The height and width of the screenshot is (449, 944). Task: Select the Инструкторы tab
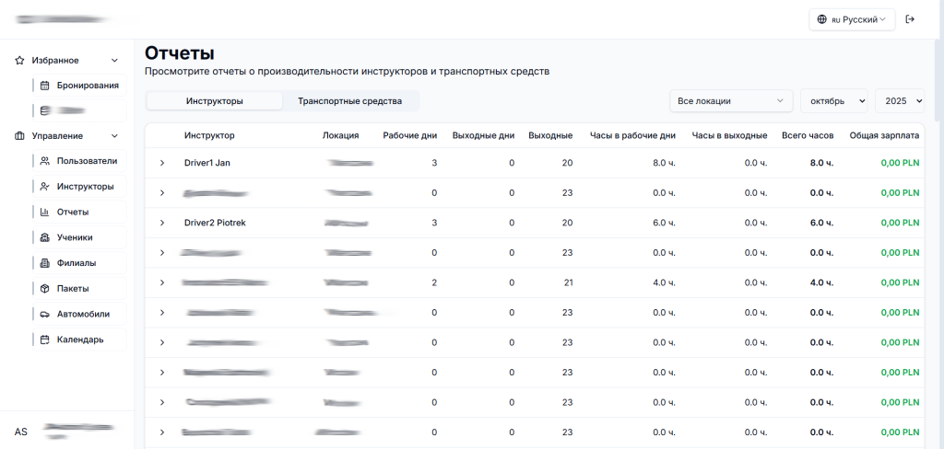(x=214, y=100)
